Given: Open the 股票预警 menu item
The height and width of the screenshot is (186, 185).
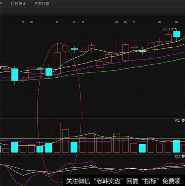Looking at the screenshot, I should [x=42, y=4].
